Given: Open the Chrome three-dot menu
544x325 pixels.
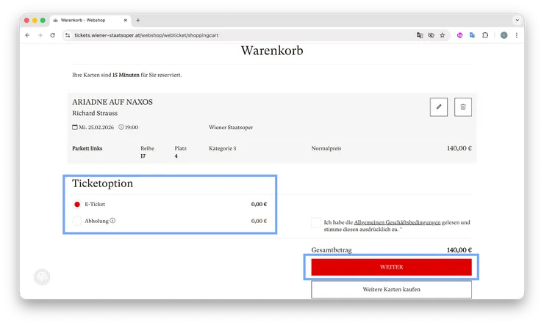Looking at the screenshot, I should (x=517, y=35).
